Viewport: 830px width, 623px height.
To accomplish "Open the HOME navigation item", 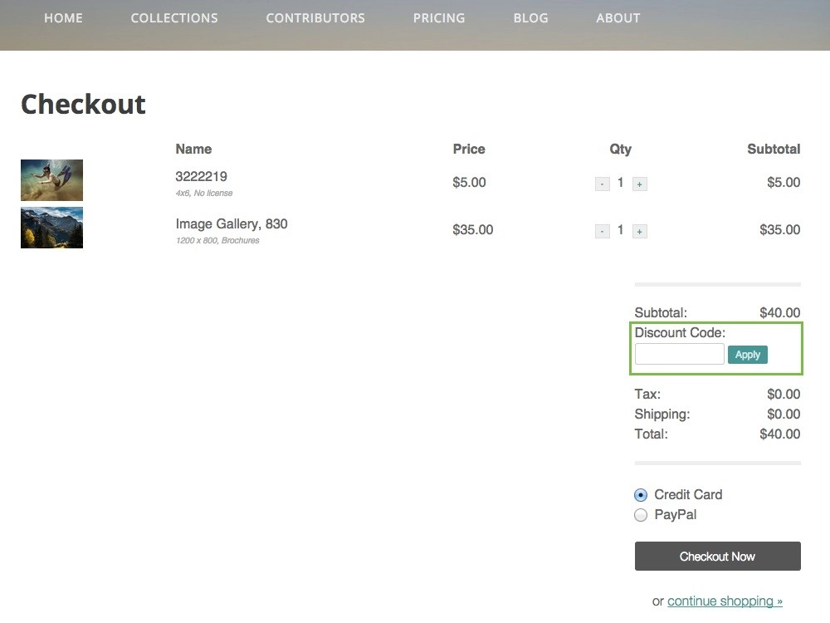I will pos(63,17).
